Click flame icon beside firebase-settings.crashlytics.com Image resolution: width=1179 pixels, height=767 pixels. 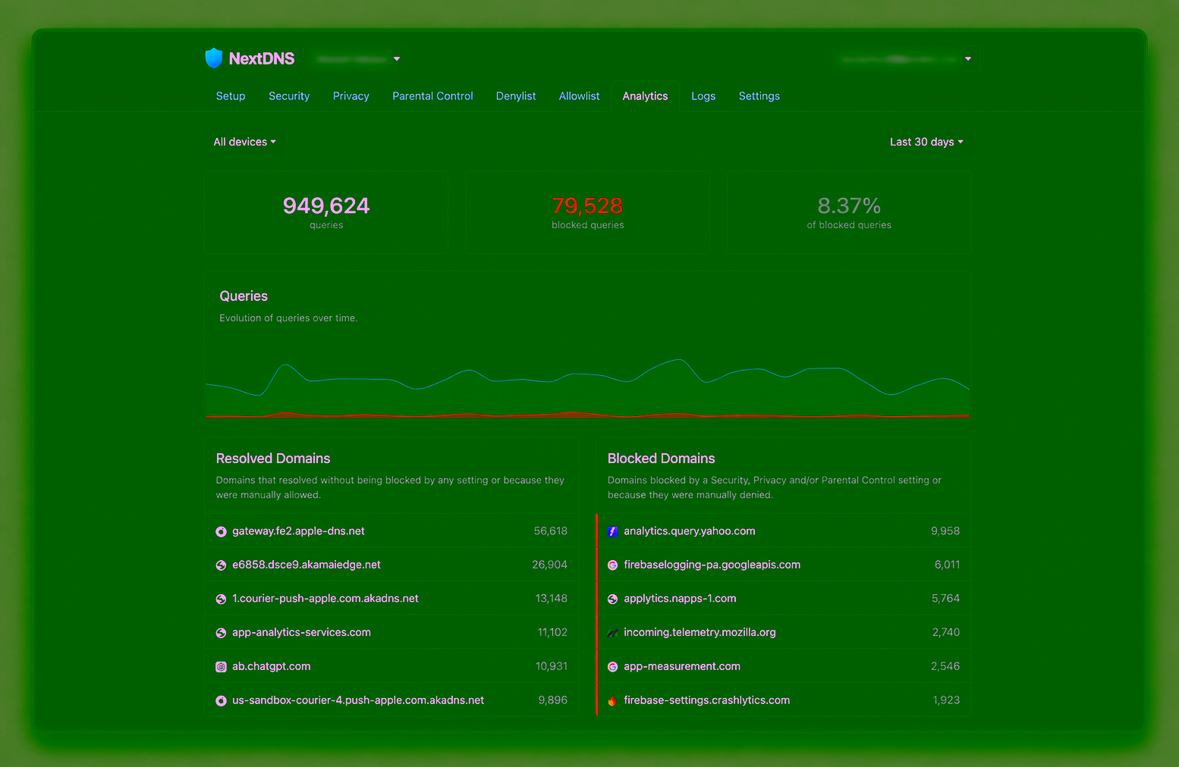point(612,701)
